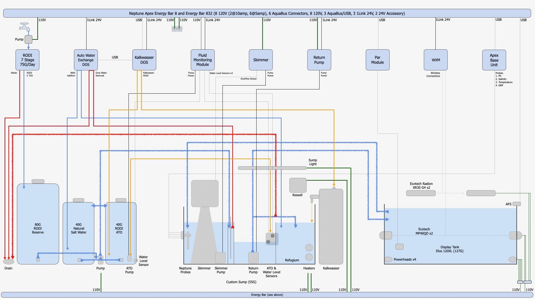Click the left Ecotech MP40QD pump
This screenshot has width=535, height=299.
(x=386, y=235)
